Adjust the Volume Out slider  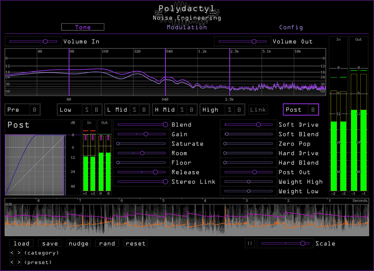[243, 42]
